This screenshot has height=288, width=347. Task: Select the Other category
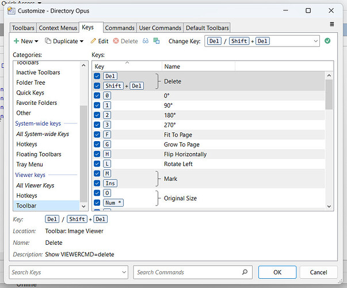pos(46,113)
